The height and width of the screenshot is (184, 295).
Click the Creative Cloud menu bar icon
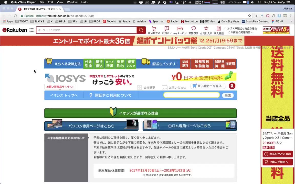point(147,2)
